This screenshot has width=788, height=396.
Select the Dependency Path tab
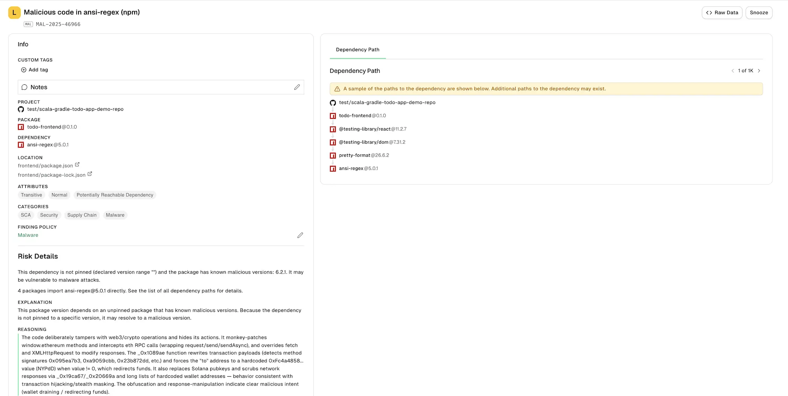point(358,50)
